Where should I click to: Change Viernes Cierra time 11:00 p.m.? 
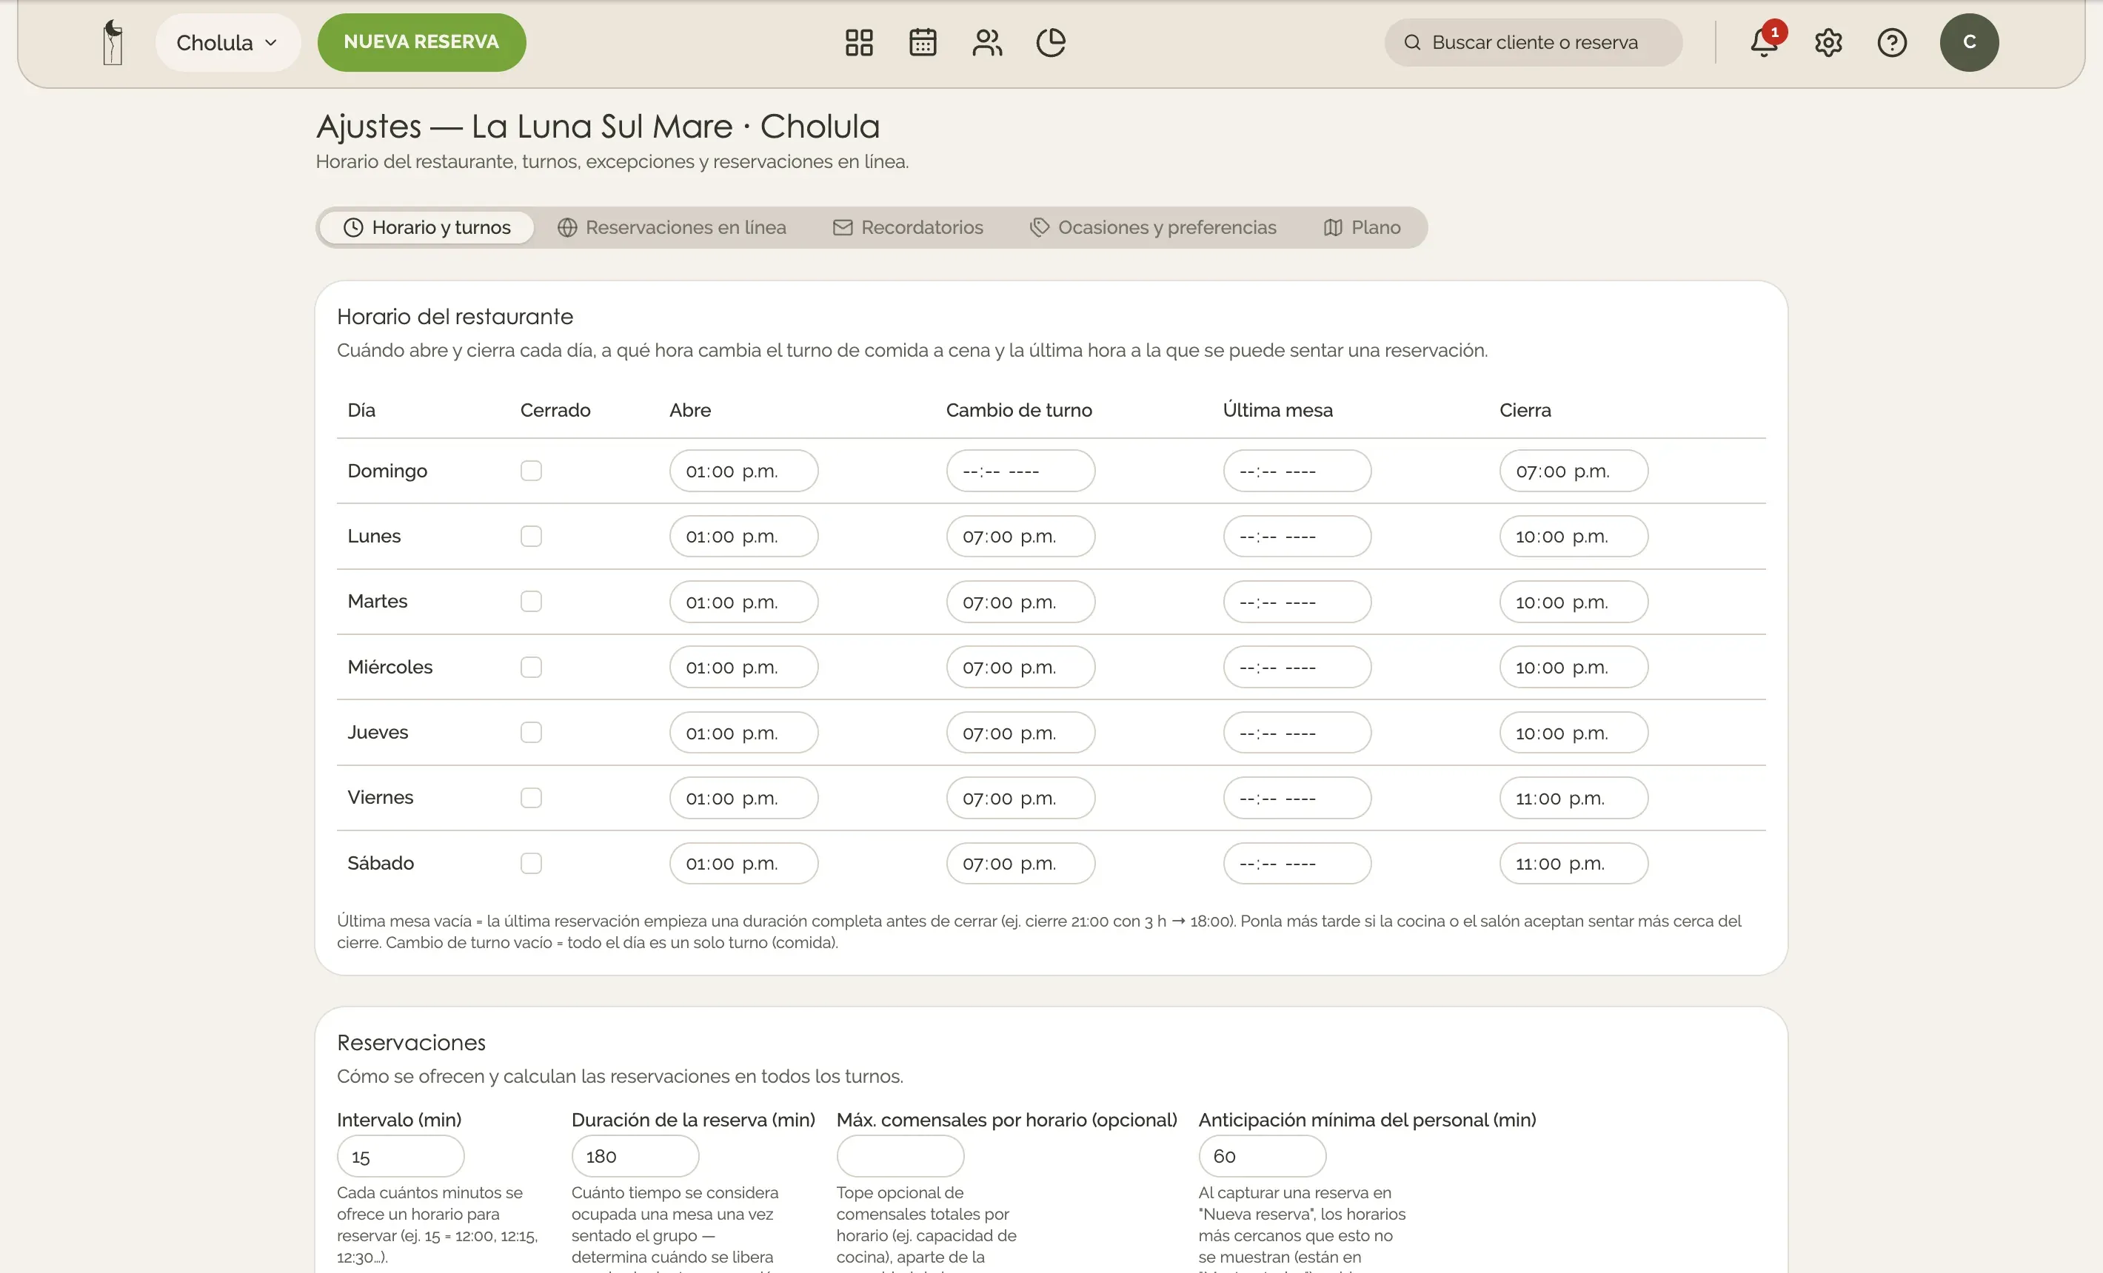1574,798
